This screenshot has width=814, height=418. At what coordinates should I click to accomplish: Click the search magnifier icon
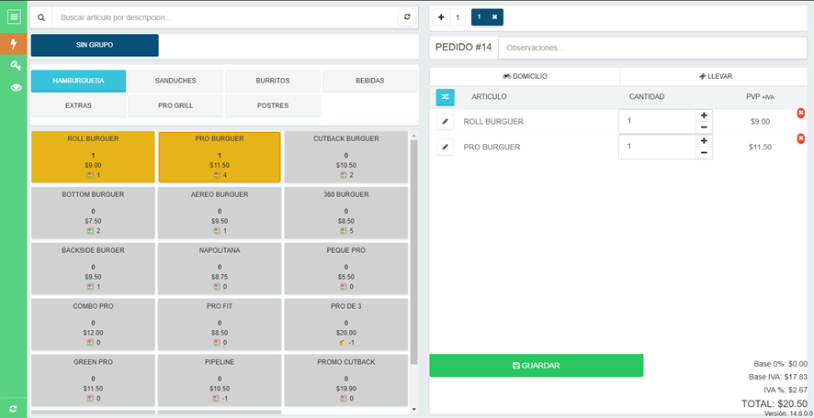(41, 17)
